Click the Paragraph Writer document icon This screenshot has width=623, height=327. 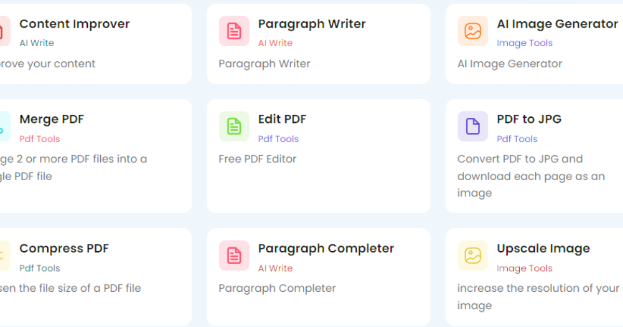[234, 31]
